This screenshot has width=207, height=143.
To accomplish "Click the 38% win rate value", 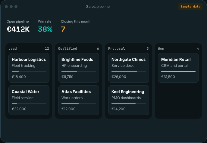I will [x=45, y=29].
